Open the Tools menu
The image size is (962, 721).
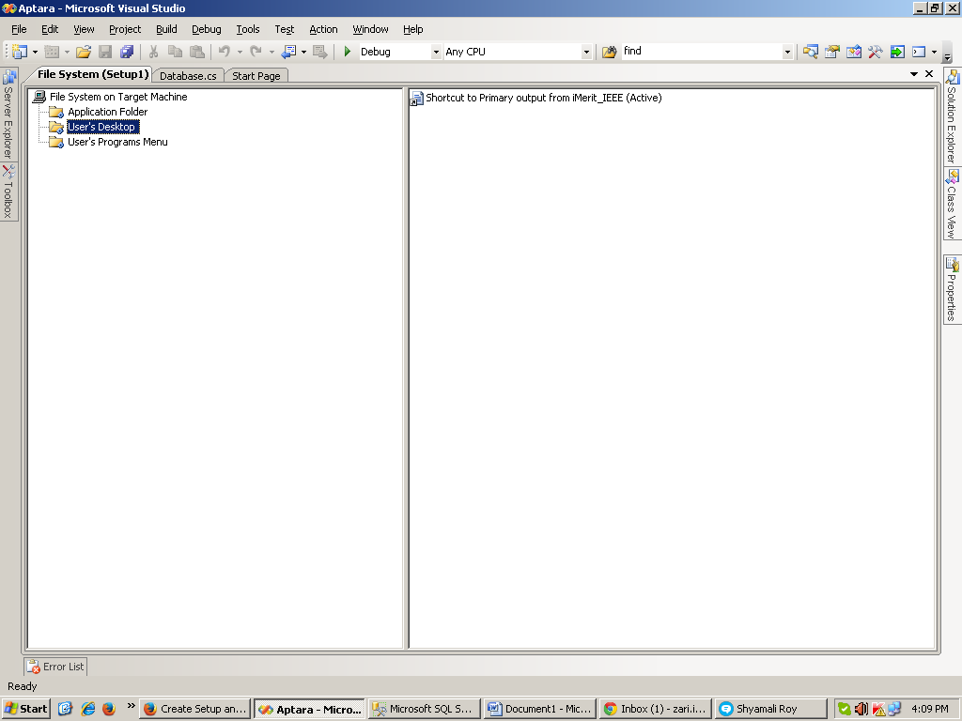point(248,29)
